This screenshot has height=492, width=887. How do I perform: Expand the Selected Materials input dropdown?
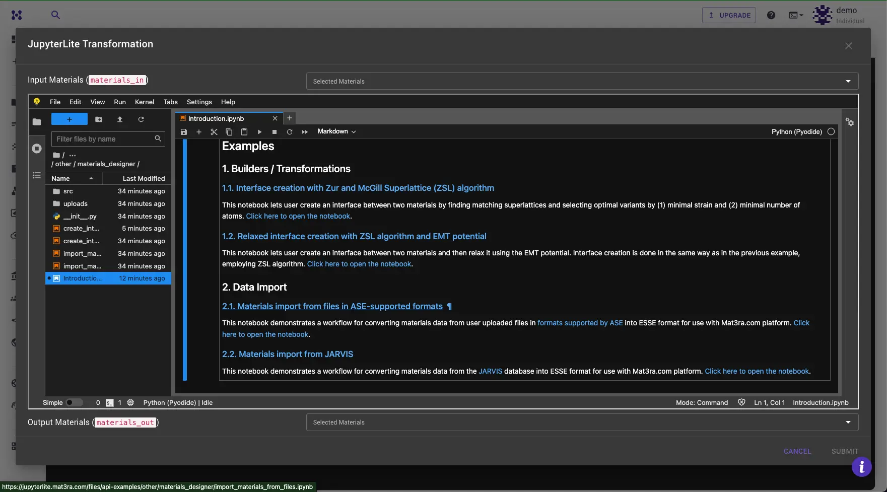pos(848,81)
